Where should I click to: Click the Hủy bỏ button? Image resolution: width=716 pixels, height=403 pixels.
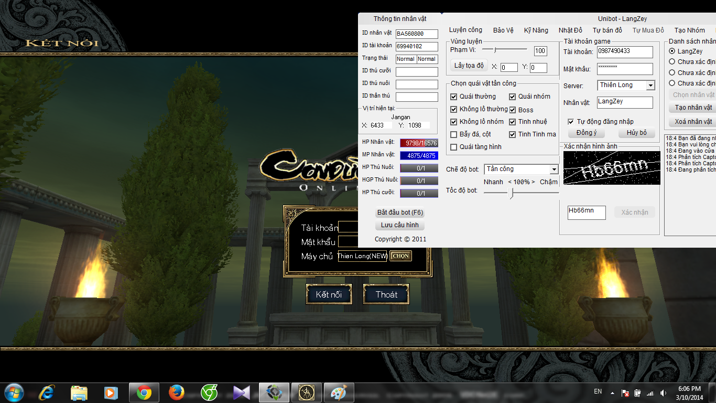(x=637, y=133)
